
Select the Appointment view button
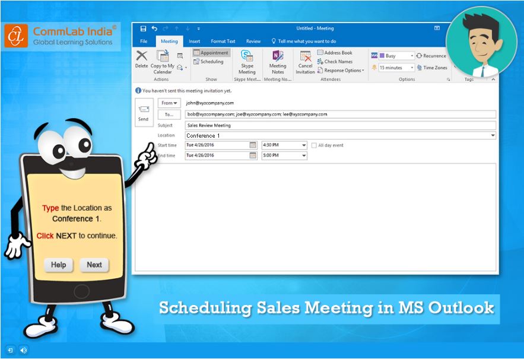(211, 52)
